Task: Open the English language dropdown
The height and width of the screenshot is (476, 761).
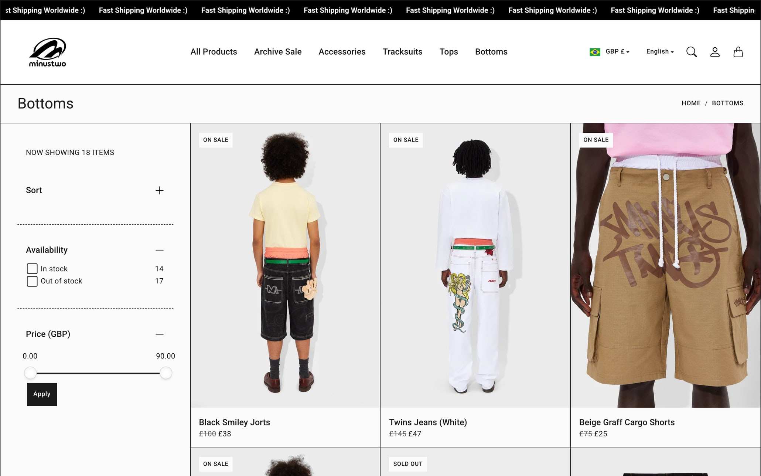Action: [x=660, y=51]
